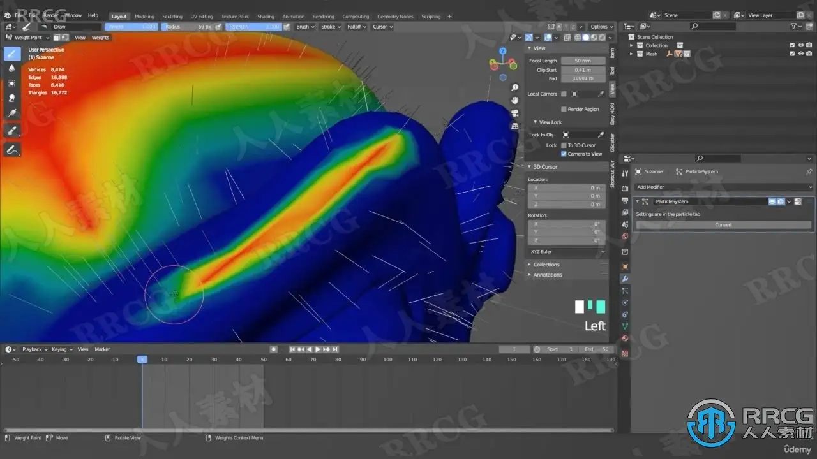The width and height of the screenshot is (817, 459).
Task: Select the Blur weight tool
Action: (x=11, y=69)
